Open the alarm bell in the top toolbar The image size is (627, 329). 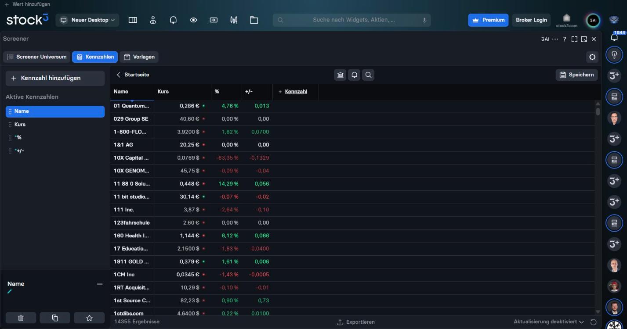[x=173, y=20]
